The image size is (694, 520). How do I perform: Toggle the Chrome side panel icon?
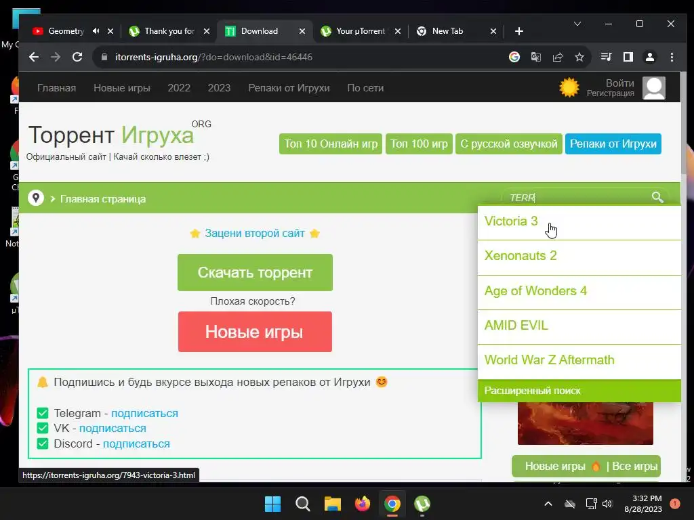click(628, 57)
